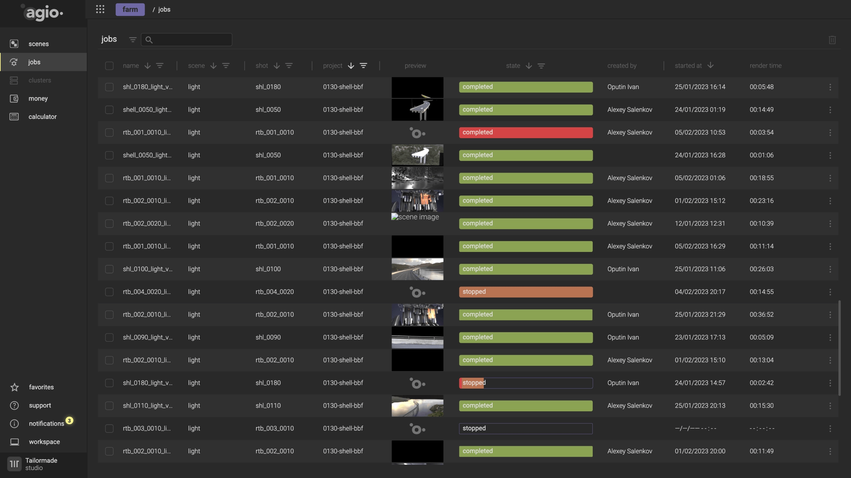Open the money wallet icon
This screenshot has height=478, width=851.
pos(14,99)
